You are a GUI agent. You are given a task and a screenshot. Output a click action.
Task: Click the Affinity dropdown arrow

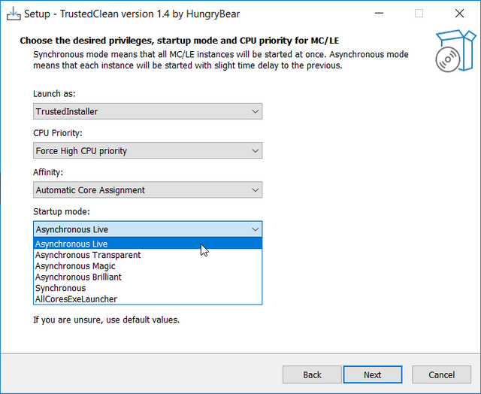255,190
